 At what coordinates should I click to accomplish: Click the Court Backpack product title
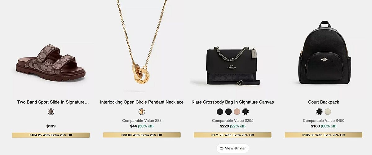pyautogui.click(x=323, y=102)
